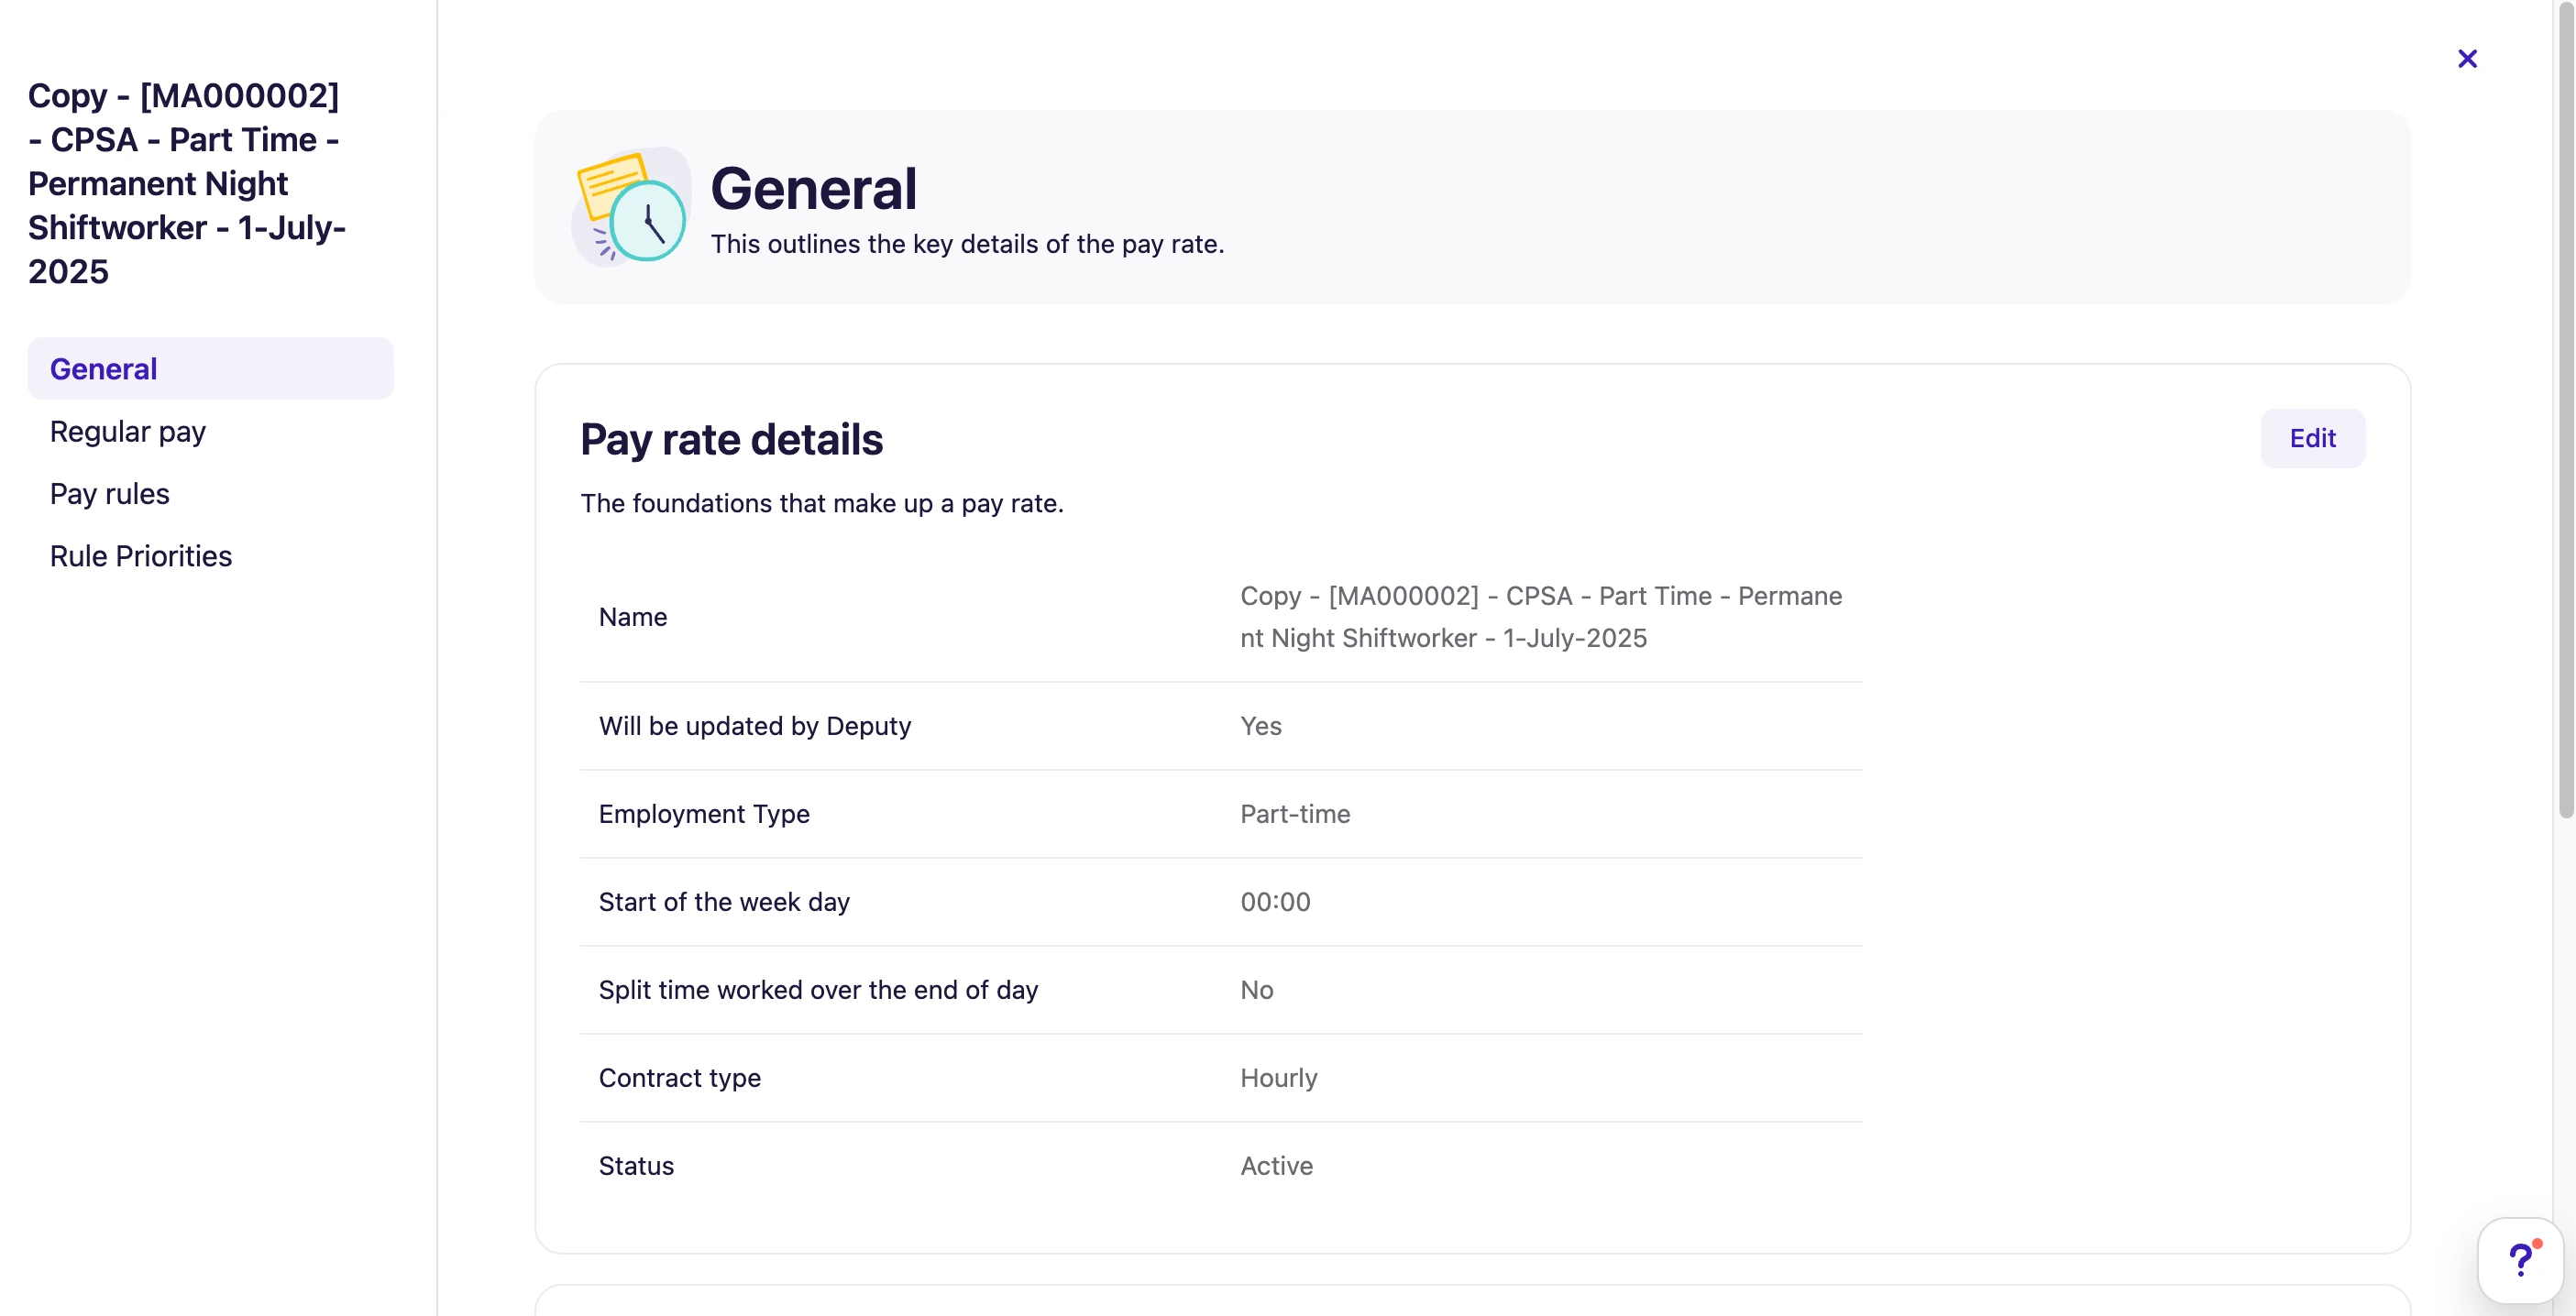Click the Start of the week day value 00:00
The width and height of the screenshot is (2576, 1316).
point(1274,901)
